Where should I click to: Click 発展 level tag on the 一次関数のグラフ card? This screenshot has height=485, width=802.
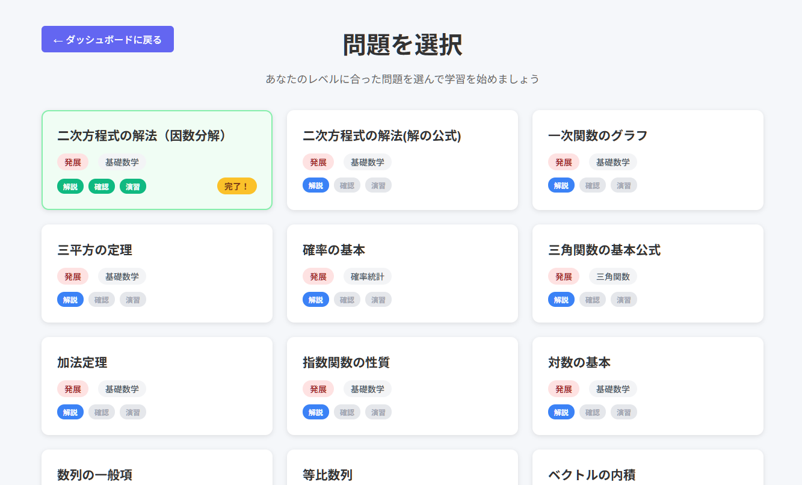564,162
